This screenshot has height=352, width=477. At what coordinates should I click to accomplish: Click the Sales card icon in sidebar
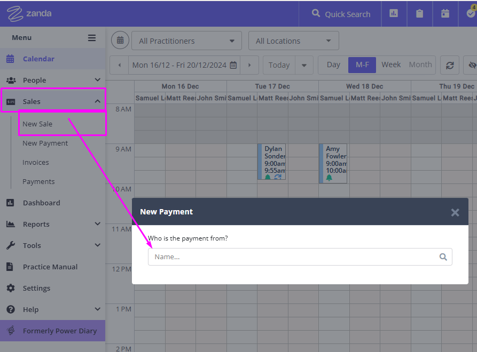(x=11, y=101)
